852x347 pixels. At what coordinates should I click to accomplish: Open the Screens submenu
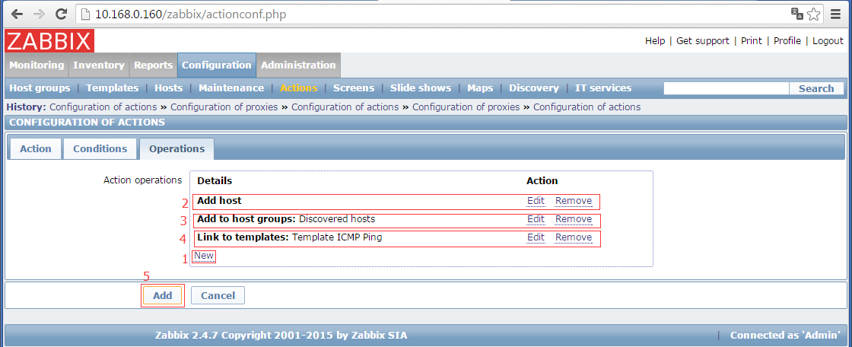[x=354, y=88]
